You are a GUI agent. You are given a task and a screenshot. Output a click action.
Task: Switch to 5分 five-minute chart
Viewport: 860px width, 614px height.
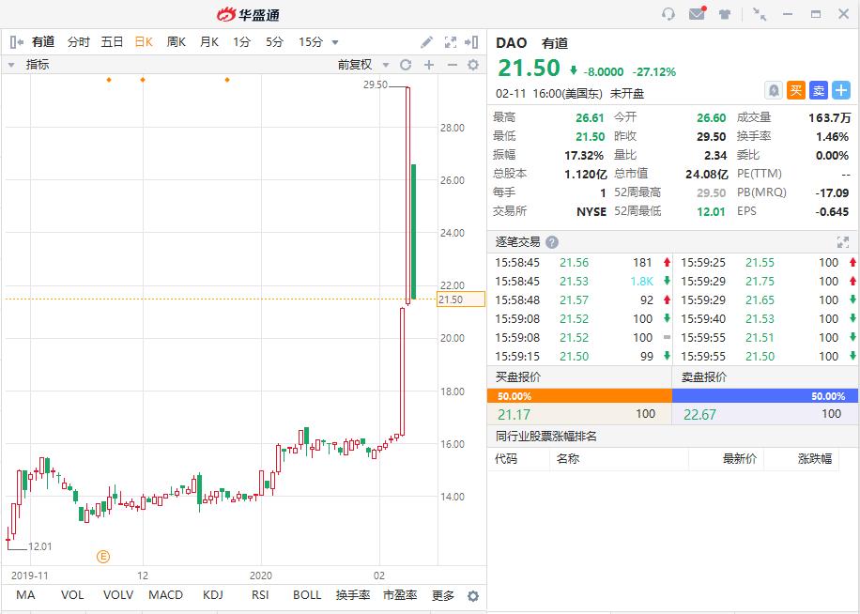point(275,41)
